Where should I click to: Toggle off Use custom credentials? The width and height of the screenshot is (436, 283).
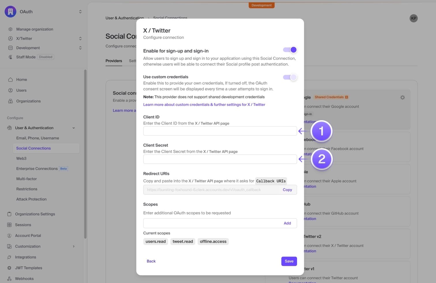[290, 77]
